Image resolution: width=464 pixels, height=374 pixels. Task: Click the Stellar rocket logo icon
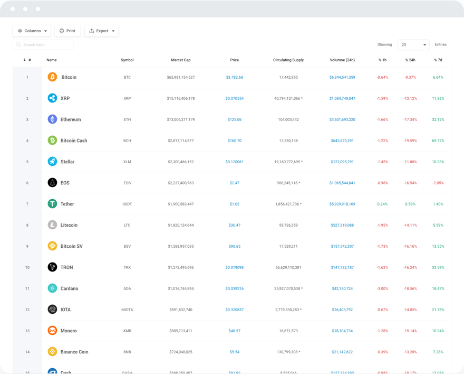click(52, 162)
